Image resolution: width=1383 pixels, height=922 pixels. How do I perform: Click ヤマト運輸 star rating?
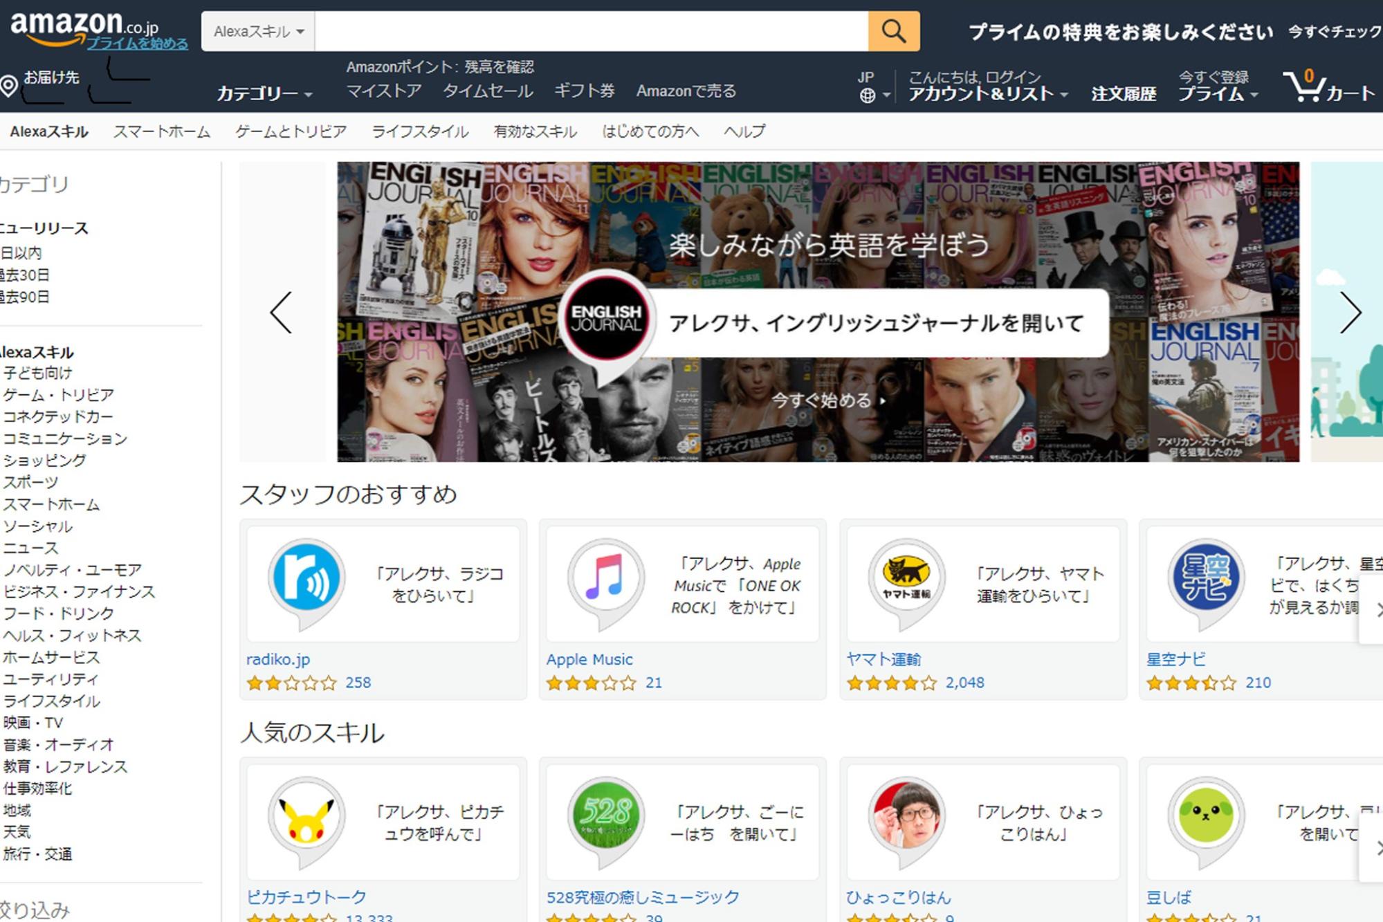pos(892,683)
